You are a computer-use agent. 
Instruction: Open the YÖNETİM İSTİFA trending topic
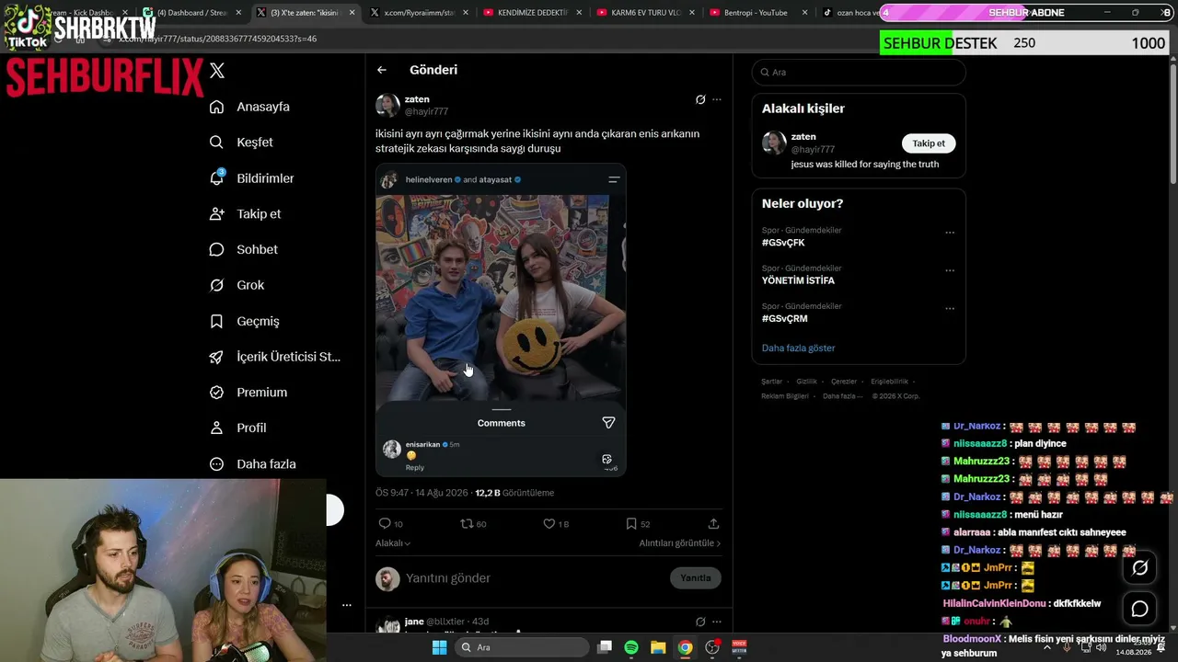tap(798, 280)
